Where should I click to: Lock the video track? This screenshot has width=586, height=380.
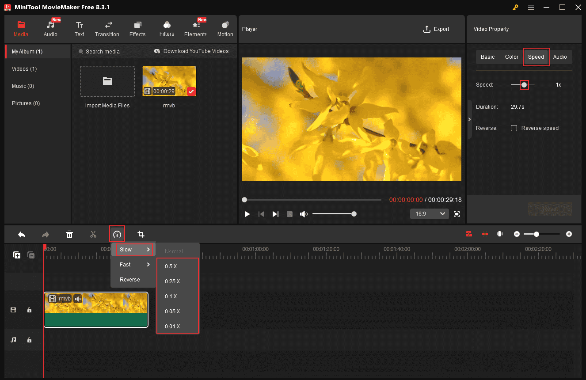pos(29,310)
